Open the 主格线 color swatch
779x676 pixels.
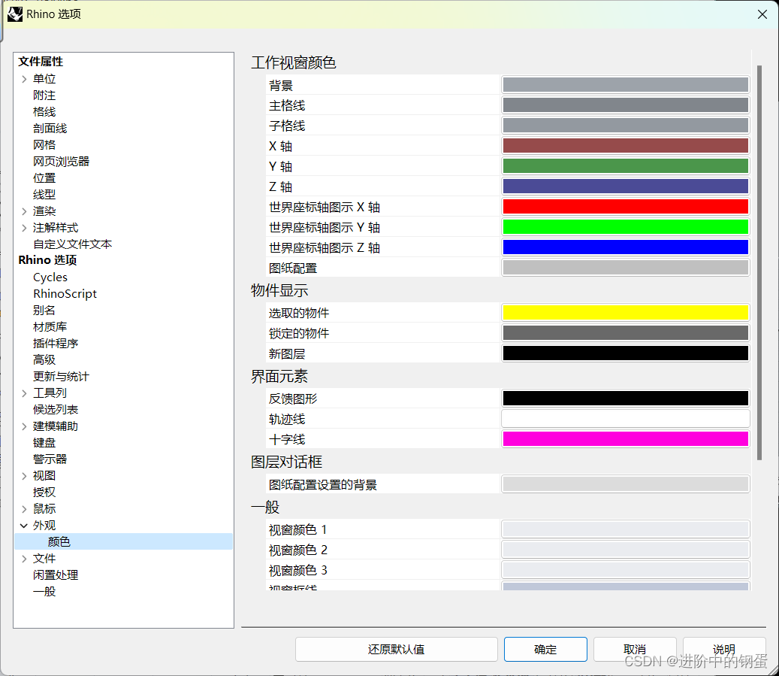(626, 105)
